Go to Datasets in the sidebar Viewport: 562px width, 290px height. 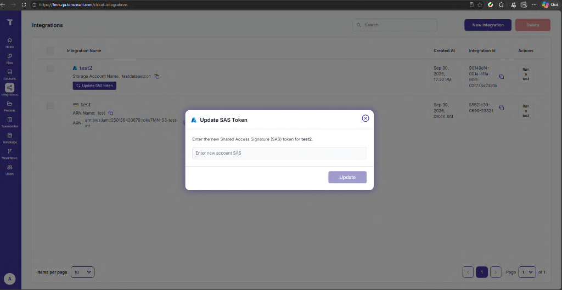[x=10, y=74]
